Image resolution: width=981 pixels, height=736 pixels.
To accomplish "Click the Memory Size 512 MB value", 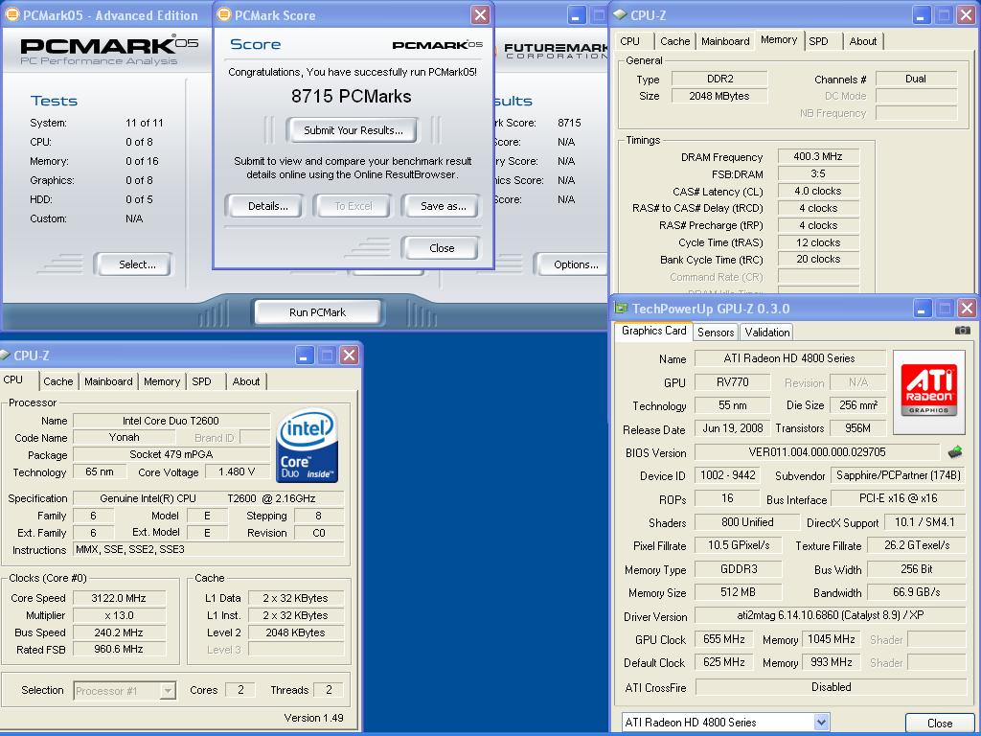I will click(x=739, y=591).
